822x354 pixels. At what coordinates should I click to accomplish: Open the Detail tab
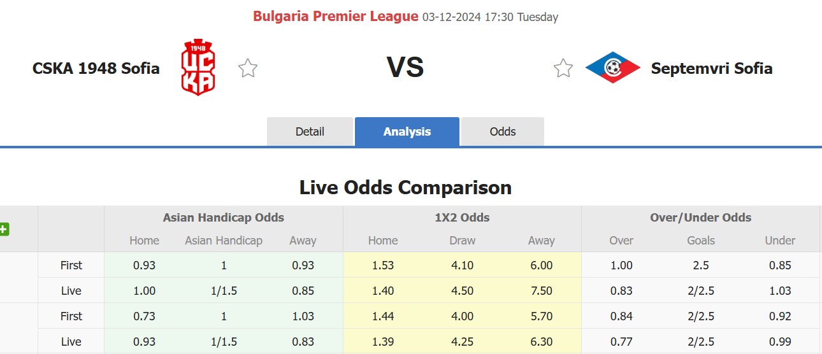(310, 132)
